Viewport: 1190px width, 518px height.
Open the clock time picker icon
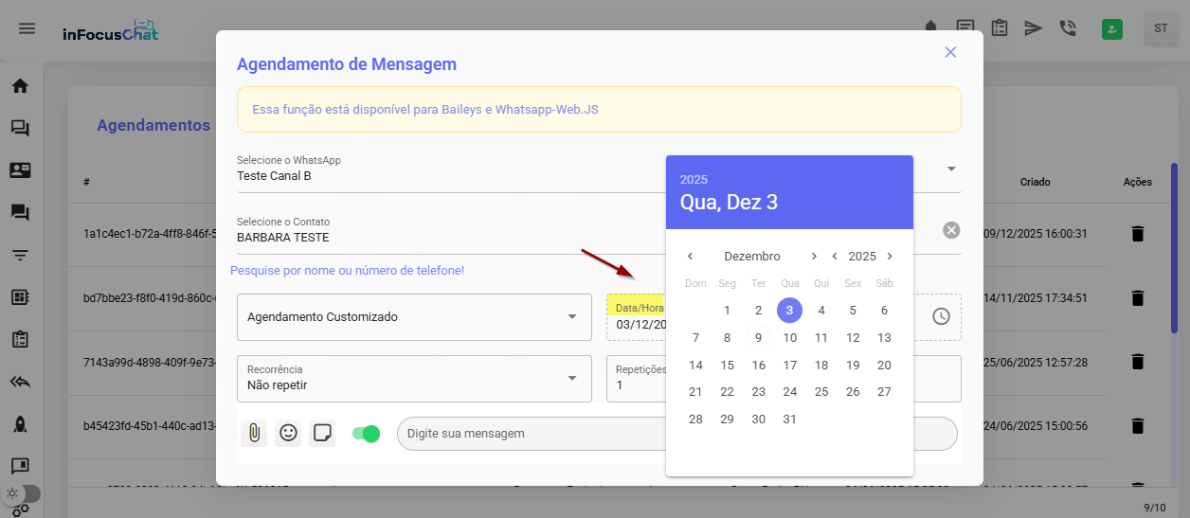click(x=940, y=316)
